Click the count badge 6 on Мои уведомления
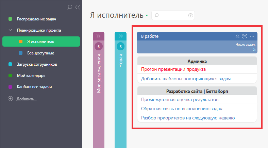This screenshot has width=268, height=148. click(99, 47)
